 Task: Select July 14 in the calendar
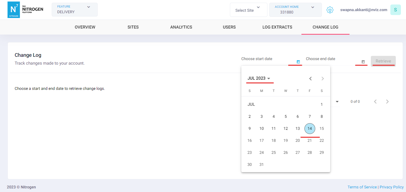tap(310, 129)
